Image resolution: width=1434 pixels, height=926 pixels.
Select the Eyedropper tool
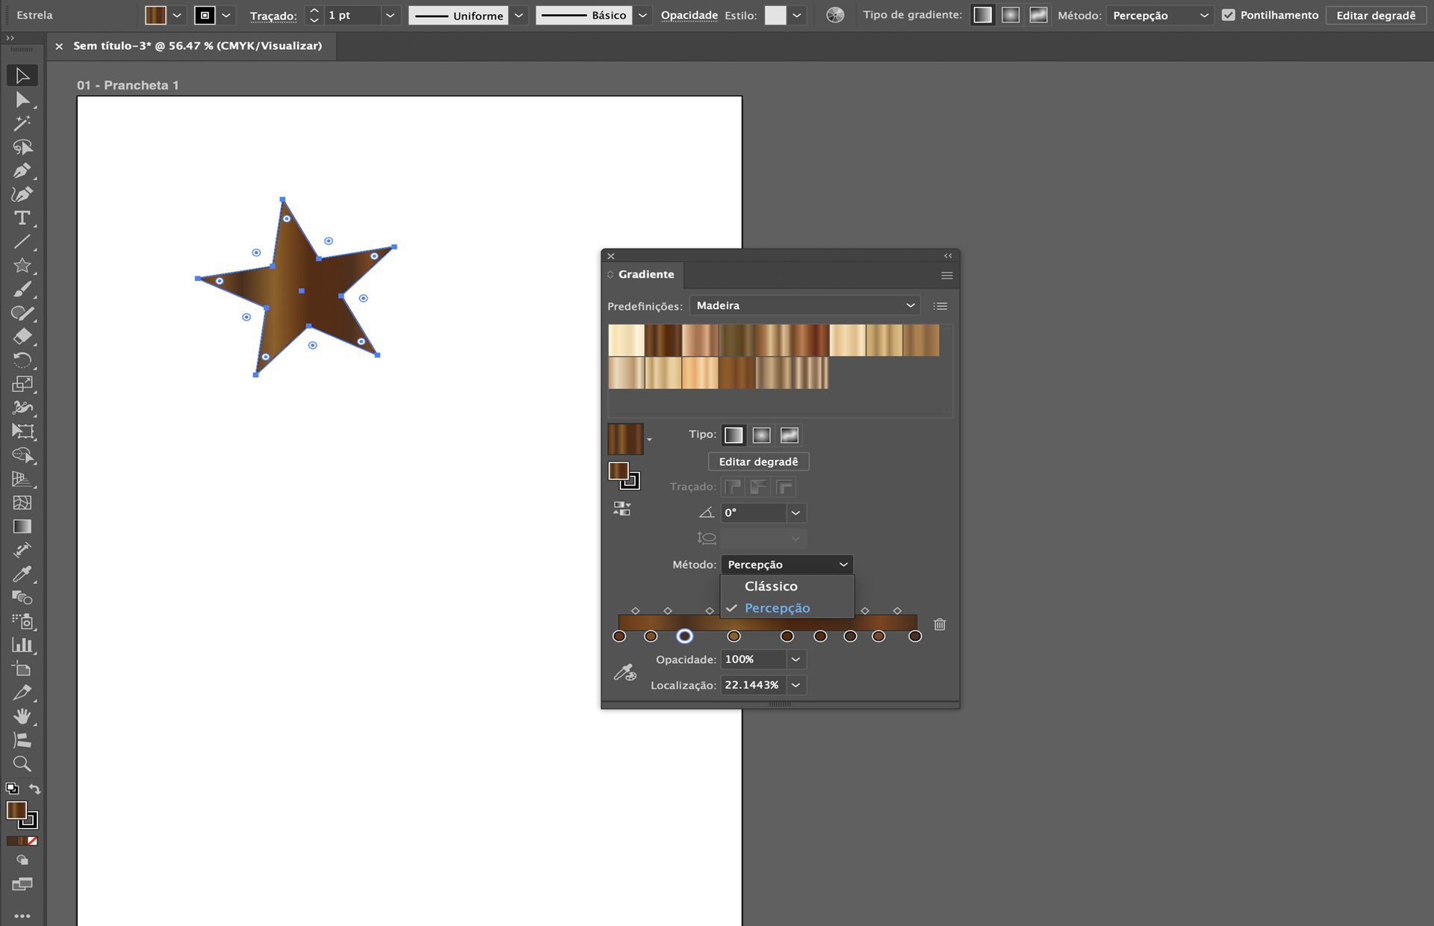tap(23, 575)
